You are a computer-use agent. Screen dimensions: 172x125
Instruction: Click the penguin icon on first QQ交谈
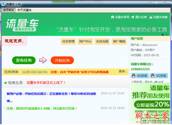[134, 76]
